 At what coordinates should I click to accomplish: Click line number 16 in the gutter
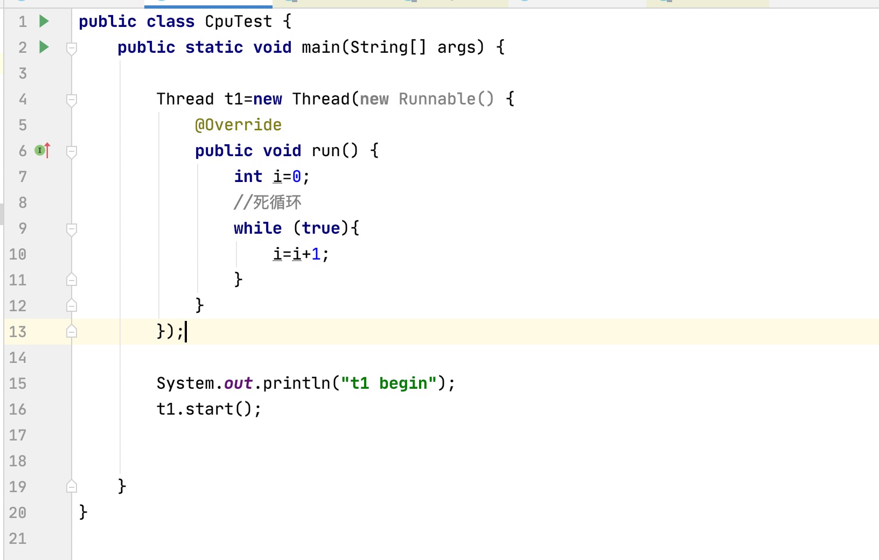(18, 409)
